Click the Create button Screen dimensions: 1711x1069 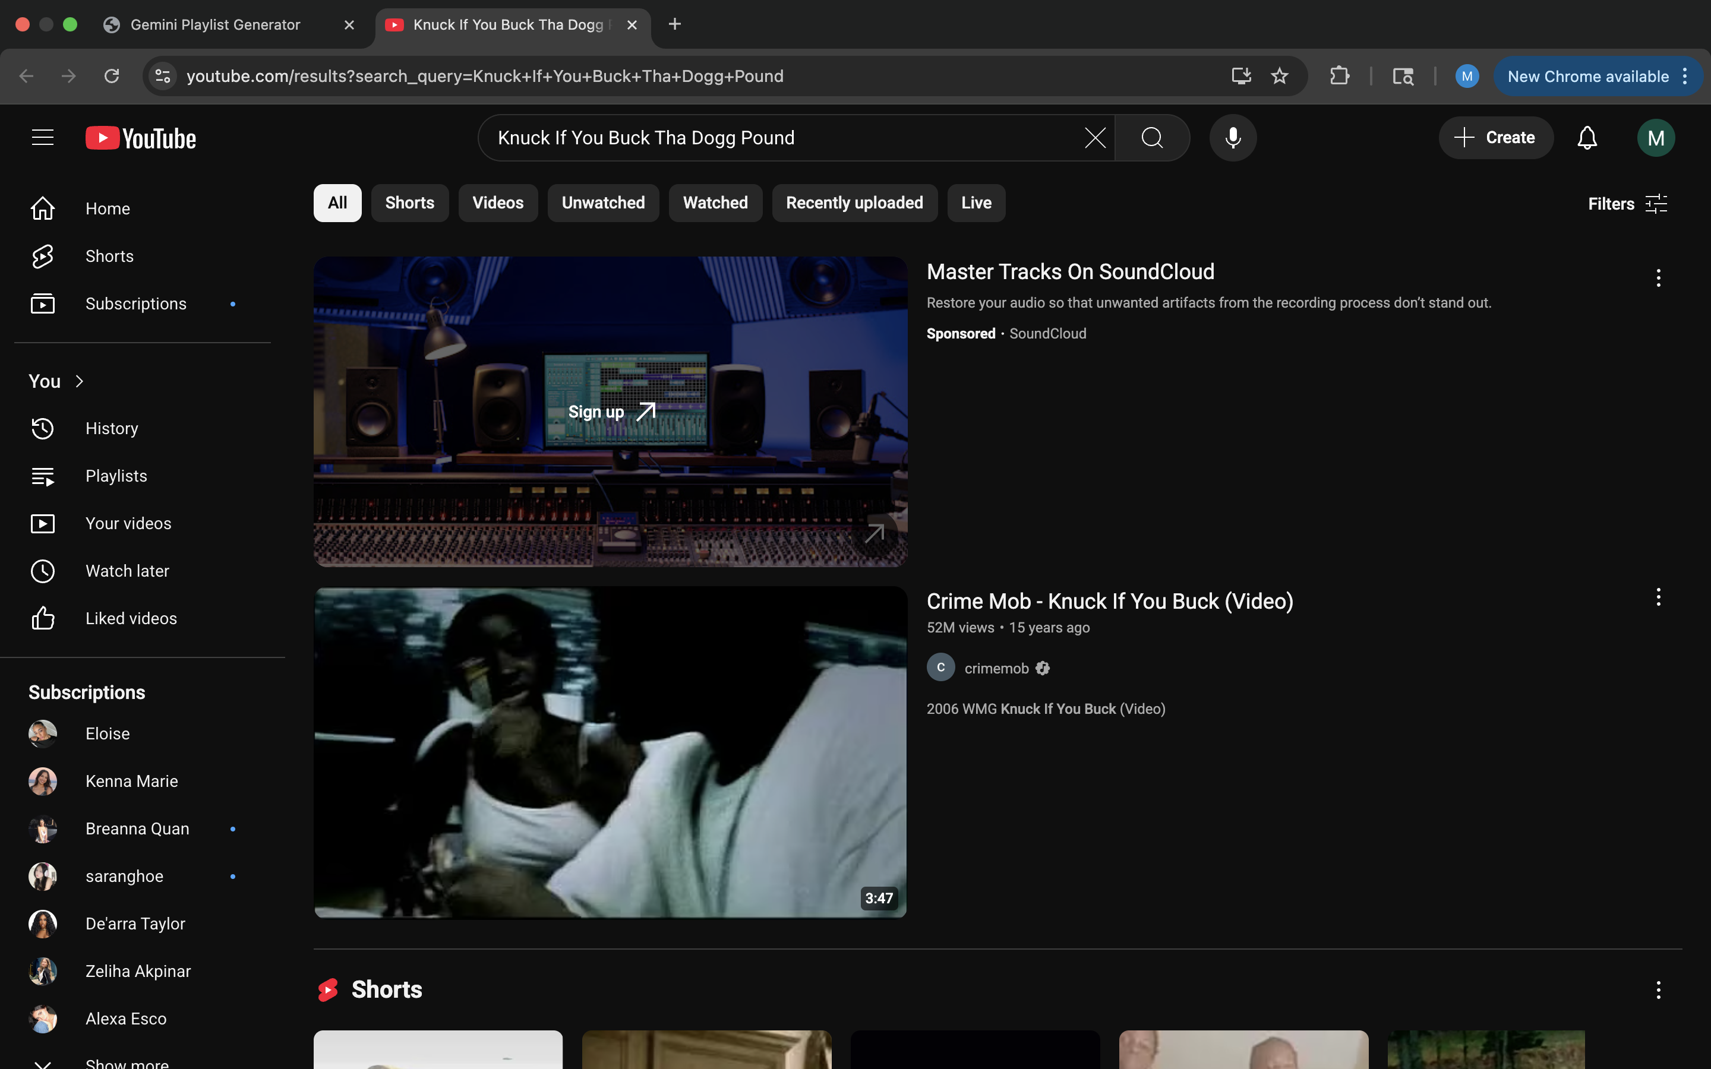[x=1495, y=137]
